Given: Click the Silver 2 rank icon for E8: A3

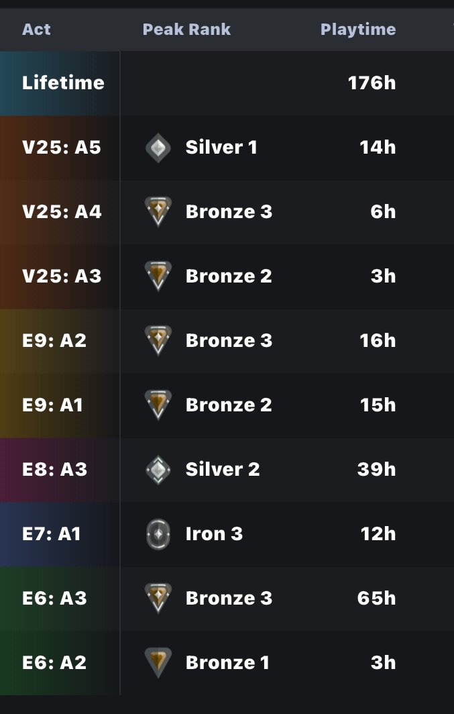Looking at the screenshot, I should [x=158, y=470].
